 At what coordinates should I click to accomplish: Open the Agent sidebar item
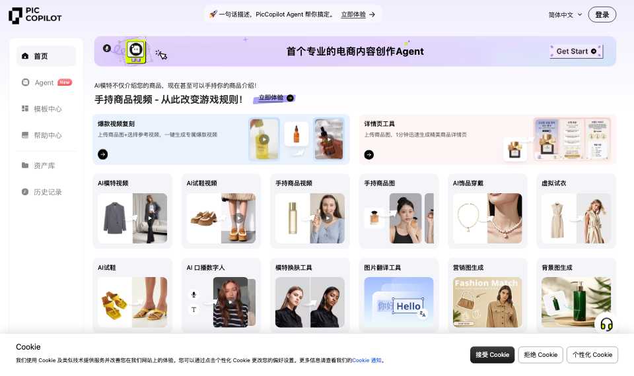(x=46, y=82)
